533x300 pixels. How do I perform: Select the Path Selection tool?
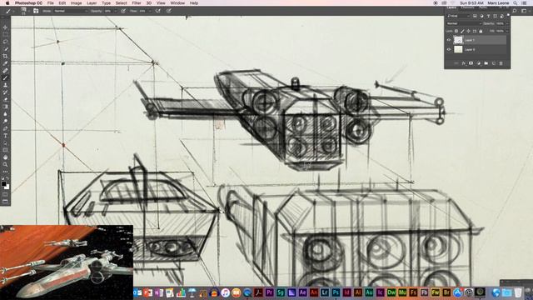click(x=5, y=142)
